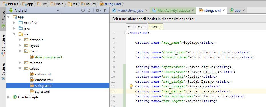The image size is (266, 107).
Task: Click res in the breadcrumb bar
Action: pyautogui.click(x=72, y=4)
